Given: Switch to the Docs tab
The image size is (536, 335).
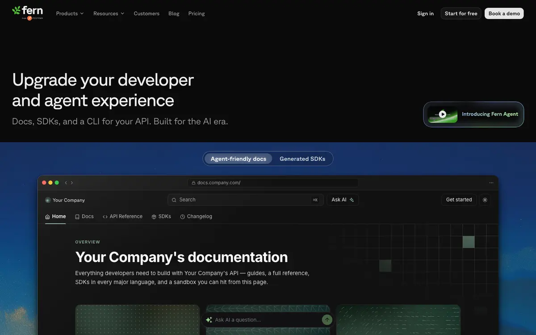Looking at the screenshot, I should [84, 217].
